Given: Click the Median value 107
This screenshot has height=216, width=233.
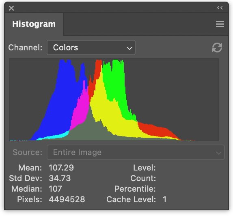Looking at the screenshot, I should click(55, 189).
